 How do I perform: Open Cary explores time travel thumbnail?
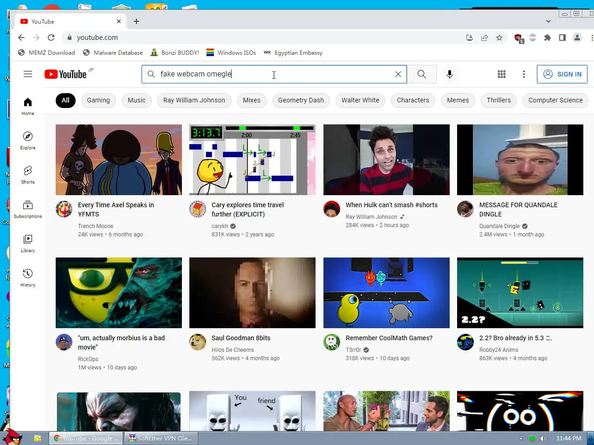[x=252, y=159]
